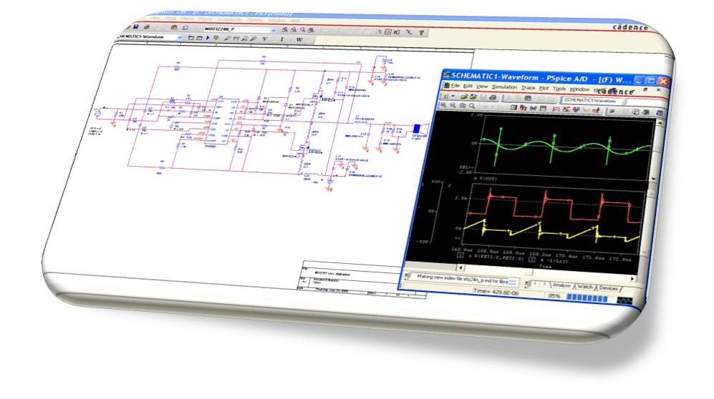Click the up arrow of vertical plot scrollbar
Image resolution: width=714 pixels, height=399 pixels.
click(x=660, y=123)
